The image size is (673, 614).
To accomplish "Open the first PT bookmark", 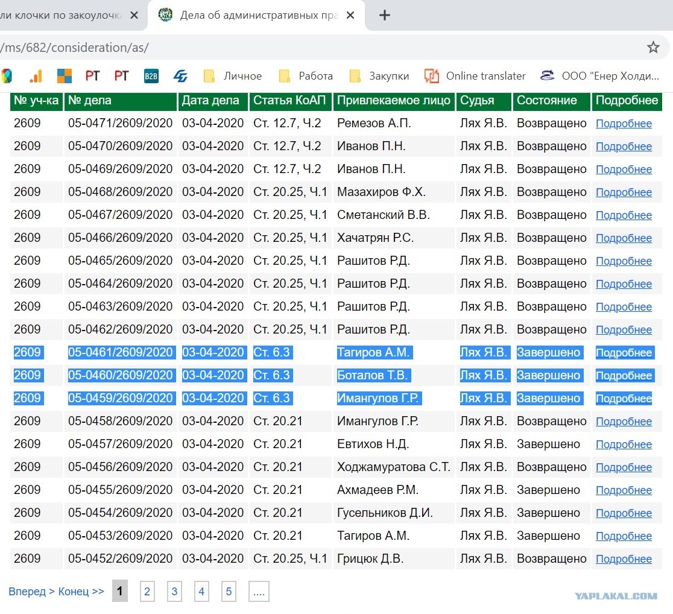I will [92, 76].
